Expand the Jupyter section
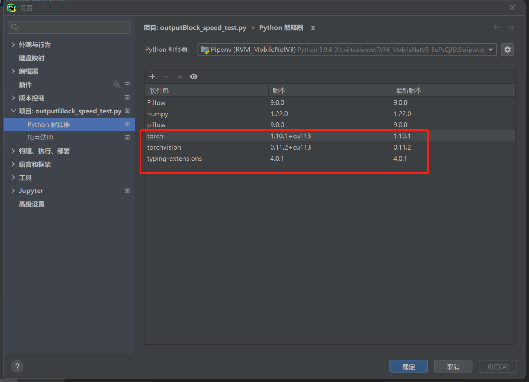Screen dimensions: 529x382 tap(13, 191)
